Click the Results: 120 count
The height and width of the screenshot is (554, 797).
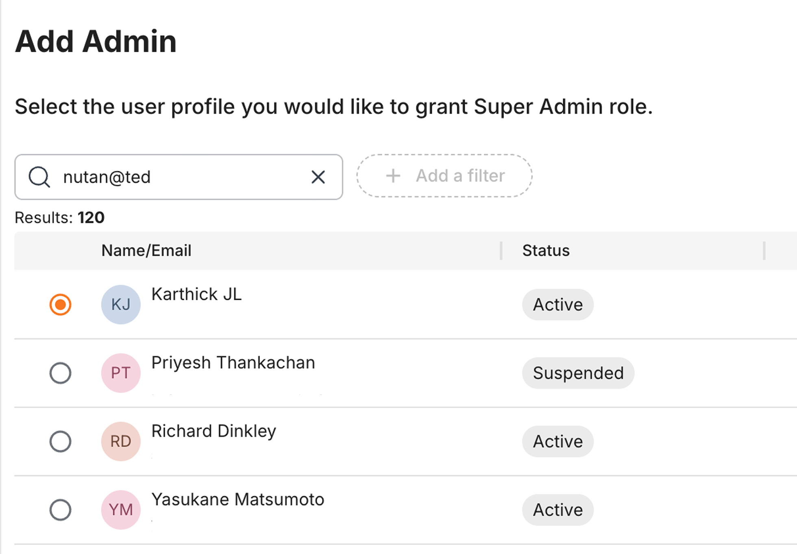point(60,218)
